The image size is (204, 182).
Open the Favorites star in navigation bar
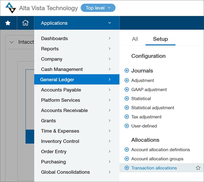[8, 23]
